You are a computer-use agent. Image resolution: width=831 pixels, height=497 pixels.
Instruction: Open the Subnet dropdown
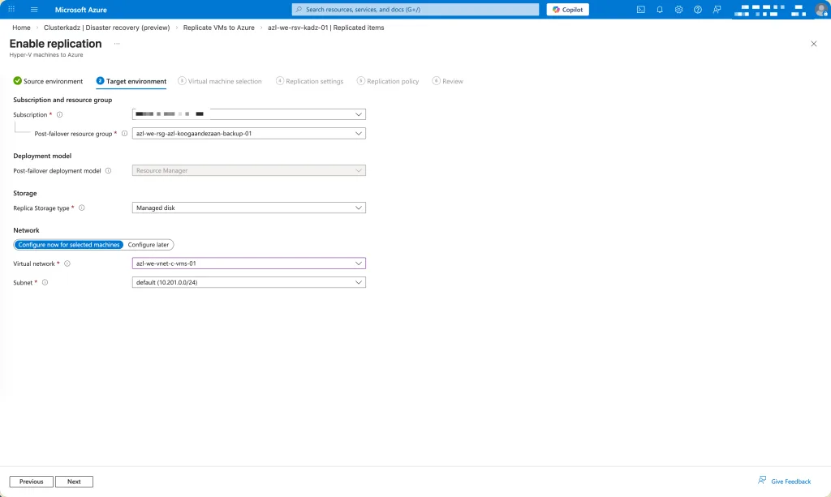tap(248, 282)
